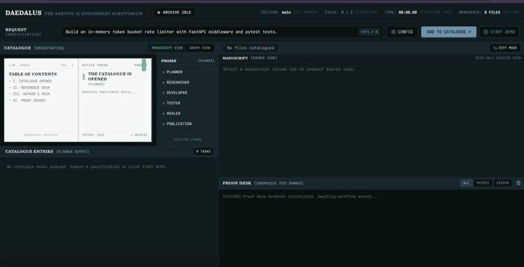Image resolution: width=524 pixels, height=267 pixels.
Task: Click the '[SYSTEM] Proof Desk terminal initialized' log line
Action: [x=300, y=196]
